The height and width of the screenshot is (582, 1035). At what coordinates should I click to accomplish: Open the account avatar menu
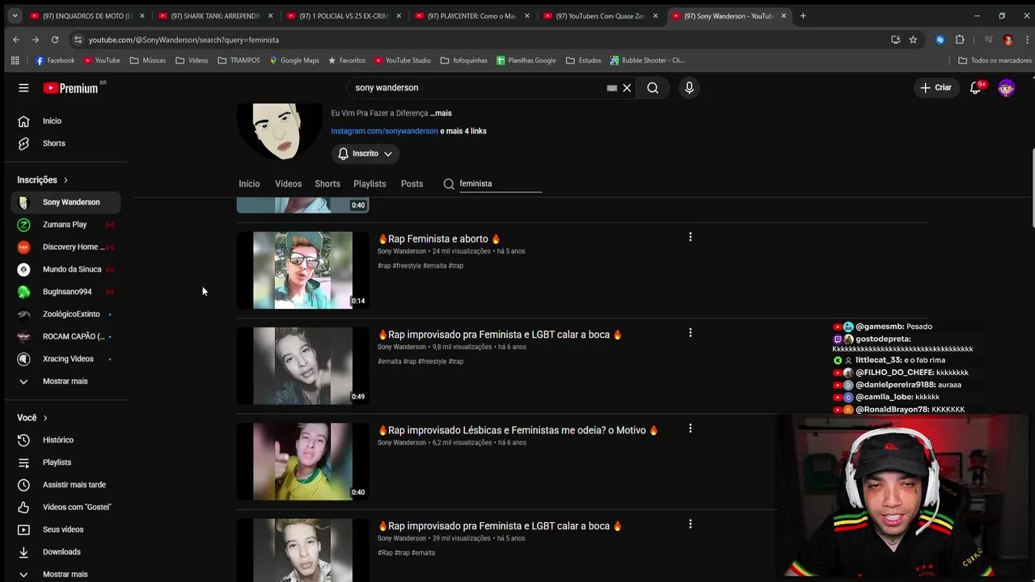tap(1006, 88)
